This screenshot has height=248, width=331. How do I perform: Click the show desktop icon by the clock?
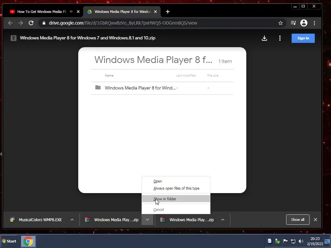327,241
